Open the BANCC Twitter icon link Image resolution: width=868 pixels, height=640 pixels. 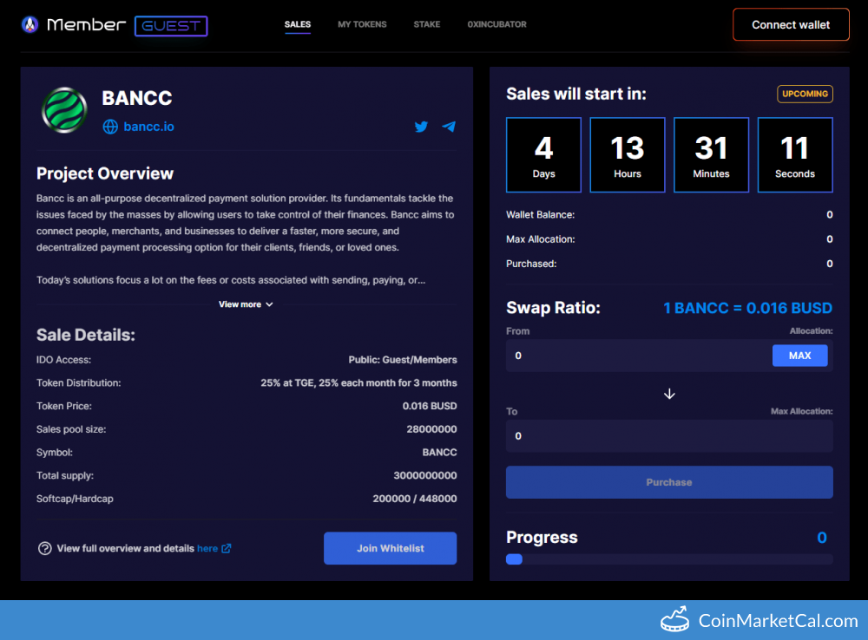pos(421,127)
